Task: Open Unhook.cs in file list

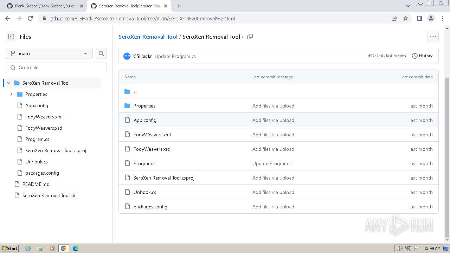Action: coord(145,192)
